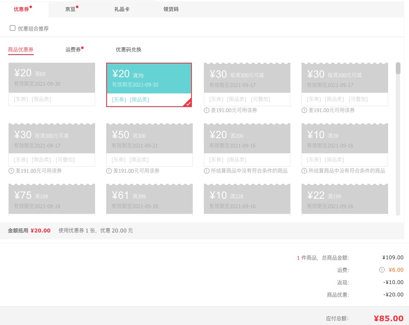Open the 京豆 tab
This screenshot has width=409, height=325.
click(x=70, y=9)
